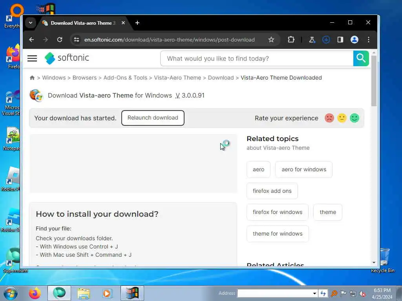402x301 pixels.
Task: Show browser downloads icon
Action: [x=326, y=40]
